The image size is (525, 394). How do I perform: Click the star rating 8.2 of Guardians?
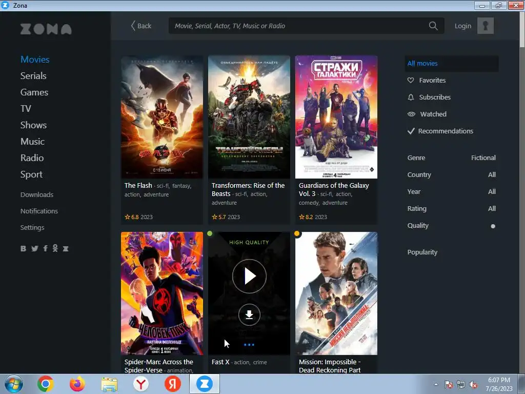(306, 217)
